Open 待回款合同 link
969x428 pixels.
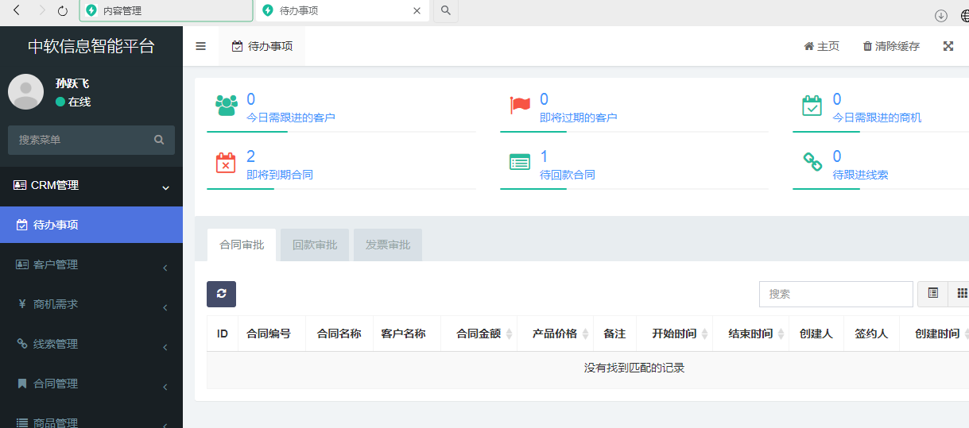568,175
